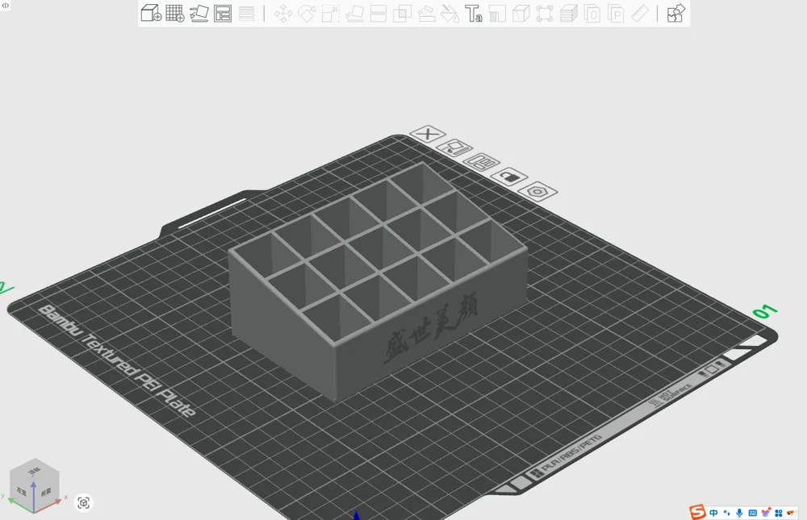Viewport: 807px width, 520px height.
Task: Open the Sogou skin shirt icon
Action: (766, 512)
